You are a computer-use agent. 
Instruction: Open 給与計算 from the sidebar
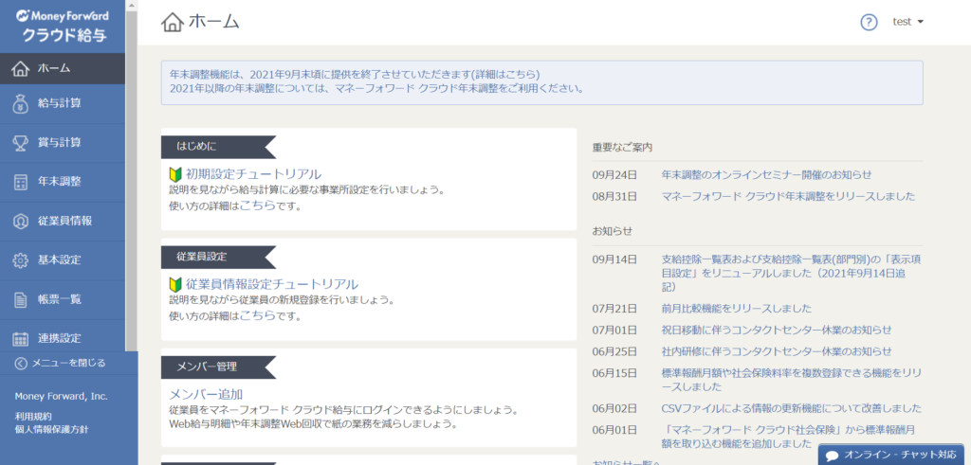pos(63,103)
